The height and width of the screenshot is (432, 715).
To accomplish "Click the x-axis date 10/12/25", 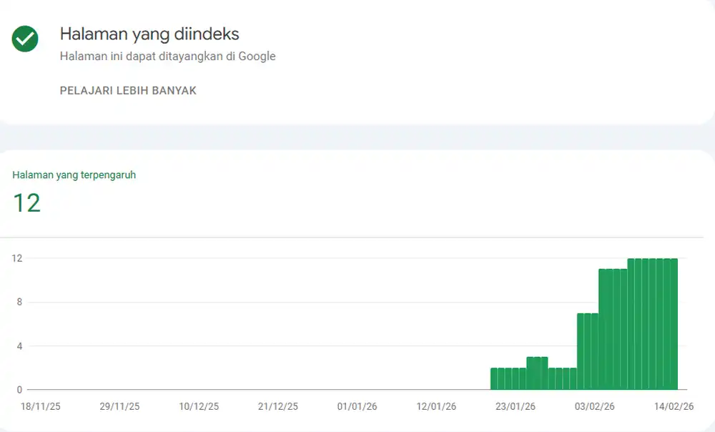I will click(x=199, y=406).
